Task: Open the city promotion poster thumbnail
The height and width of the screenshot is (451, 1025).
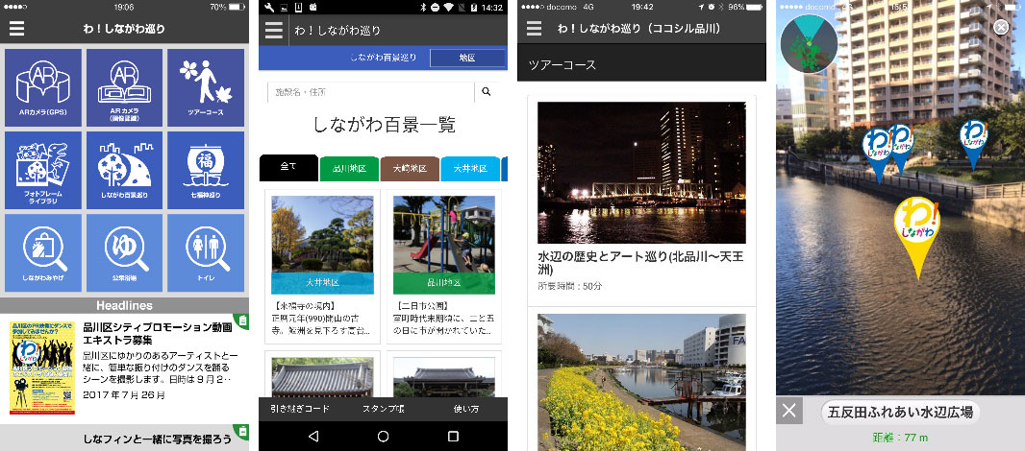Action: coord(42,368)
